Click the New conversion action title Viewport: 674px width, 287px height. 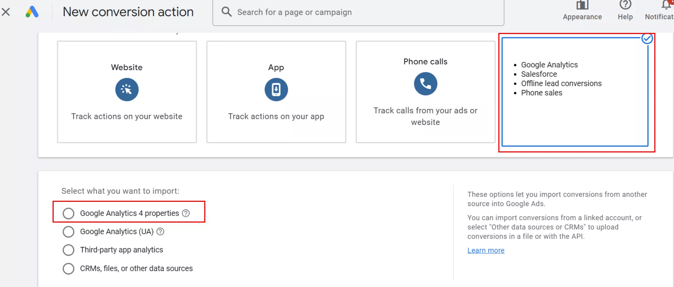pyautogui.click(x=128, y=12)
